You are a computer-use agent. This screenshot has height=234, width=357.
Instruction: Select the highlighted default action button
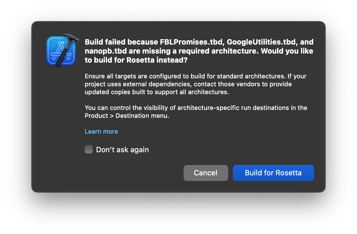pos(273,173)
